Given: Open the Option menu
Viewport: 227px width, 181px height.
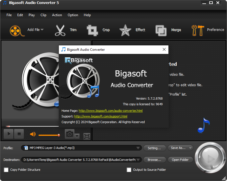Looking at the screenshot, I should (x=73, y=15).
